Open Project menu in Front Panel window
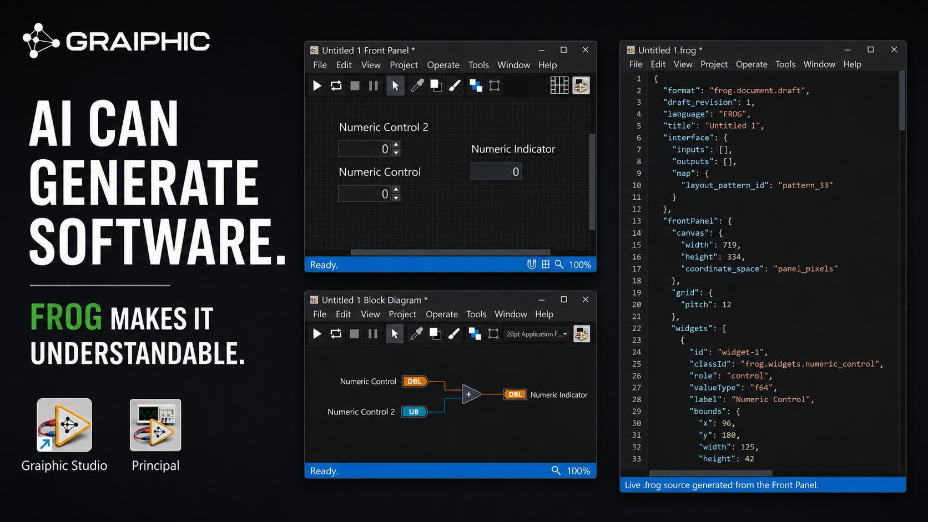 (x=404, y=65)
